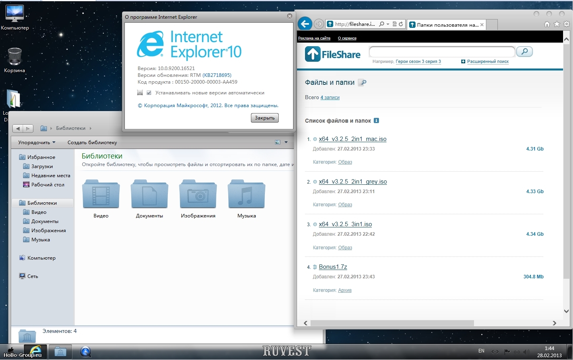The image size is (573, 360).
Task: Click the search magnifier in the address bar
Action: (x=382, y=24)
